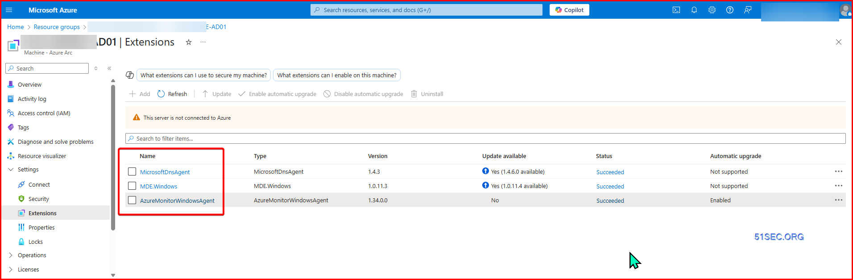Collapse the Settings section
853x280 pixels.
tap(11, 170)
